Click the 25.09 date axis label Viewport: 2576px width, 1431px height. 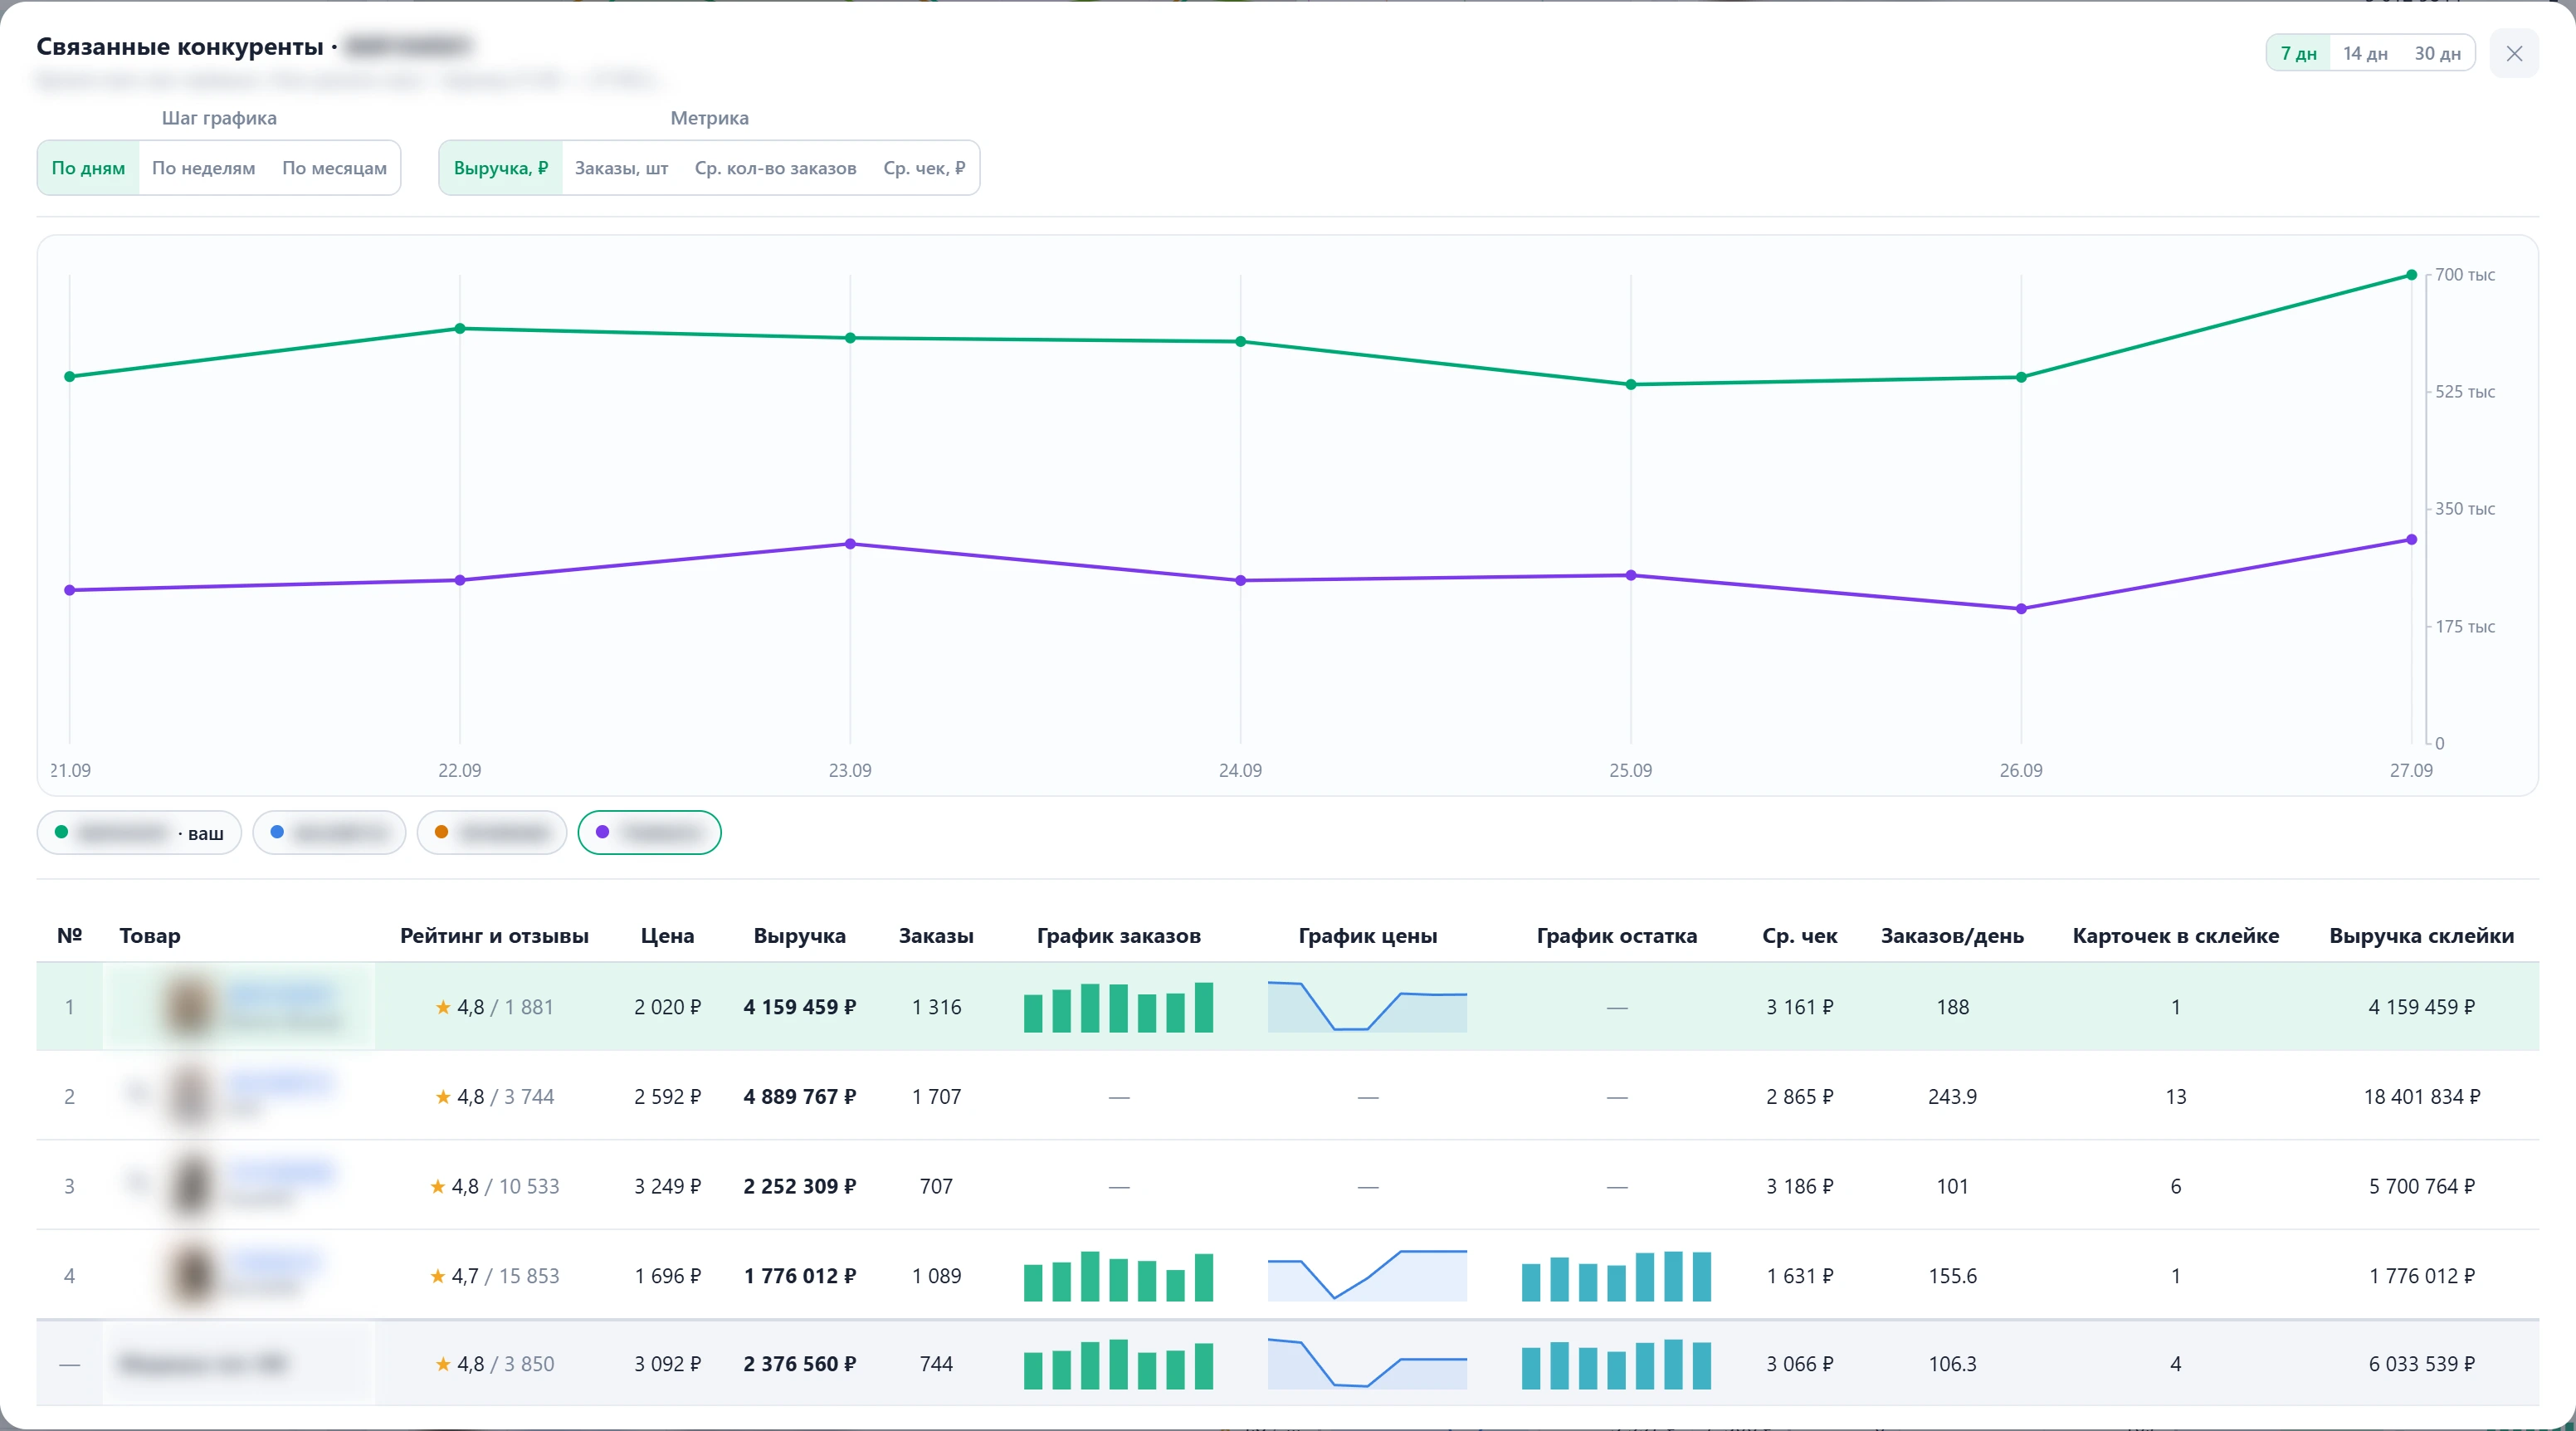click(x=1630, y=770)
